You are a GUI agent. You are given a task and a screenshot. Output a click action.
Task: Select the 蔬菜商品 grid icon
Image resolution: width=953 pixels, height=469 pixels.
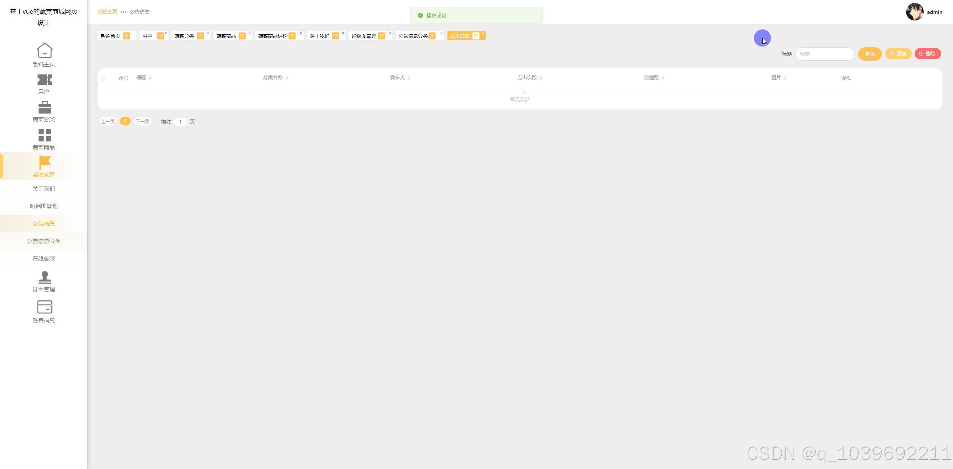click(44, 135)
